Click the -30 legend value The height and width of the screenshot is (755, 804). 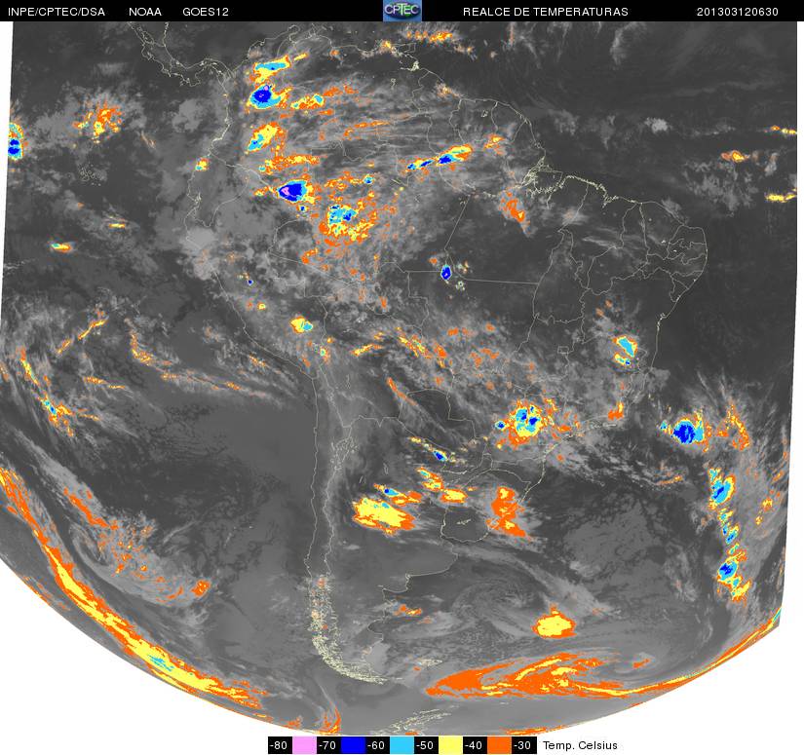[524, 745]
